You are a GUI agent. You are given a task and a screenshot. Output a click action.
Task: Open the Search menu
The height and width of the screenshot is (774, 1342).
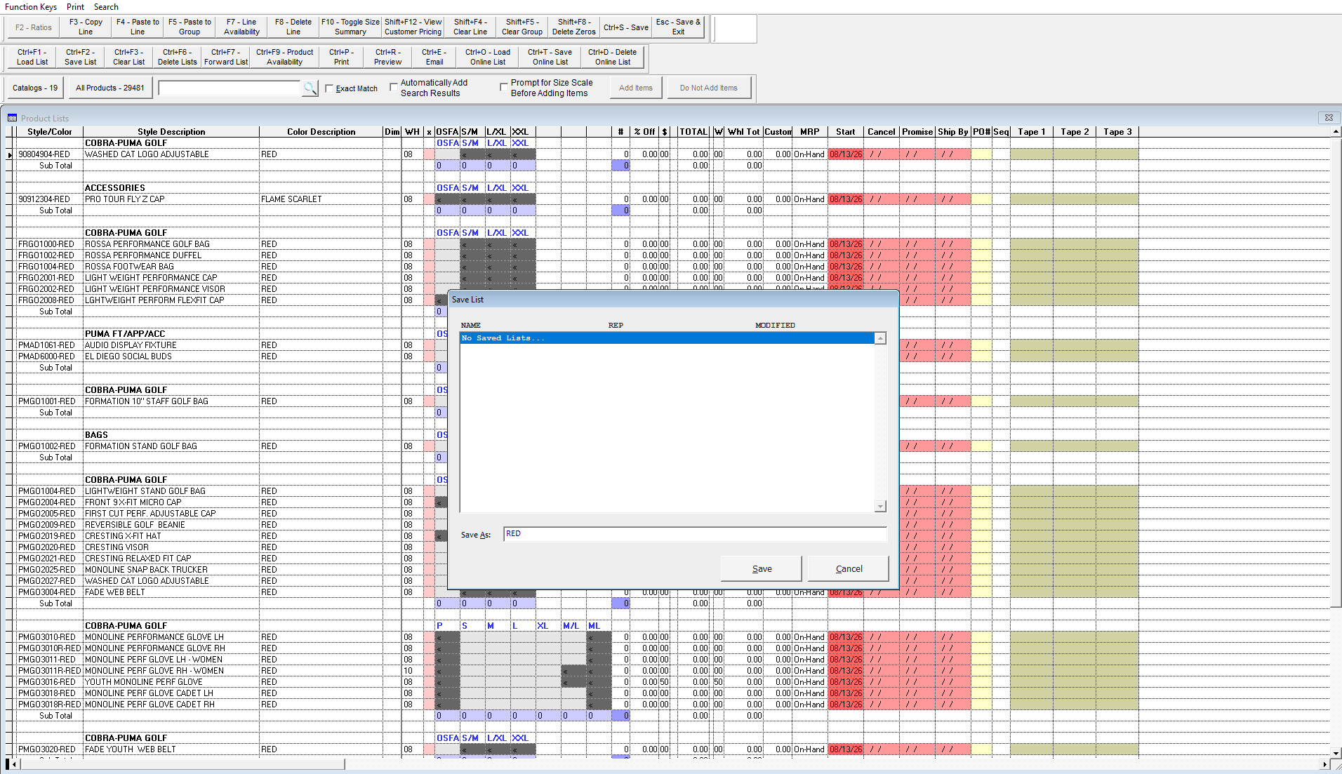(106, 7)
